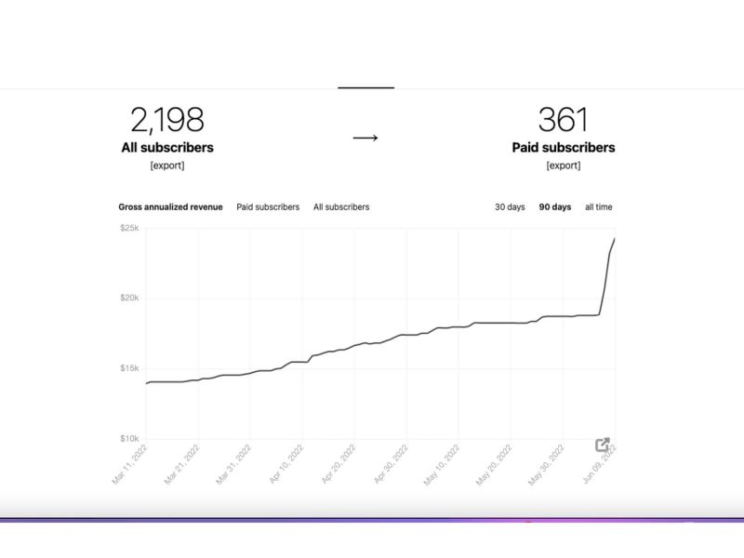This screenshot has height=558, width=744.
Task: Switch chart to Gross annualized revenue
Action: click(x=170, y=206)
